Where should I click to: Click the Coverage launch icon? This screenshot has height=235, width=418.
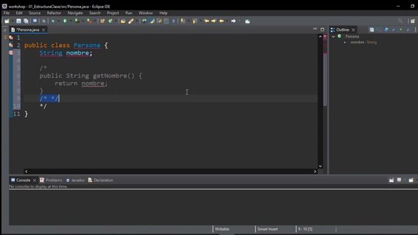[77, 21]
